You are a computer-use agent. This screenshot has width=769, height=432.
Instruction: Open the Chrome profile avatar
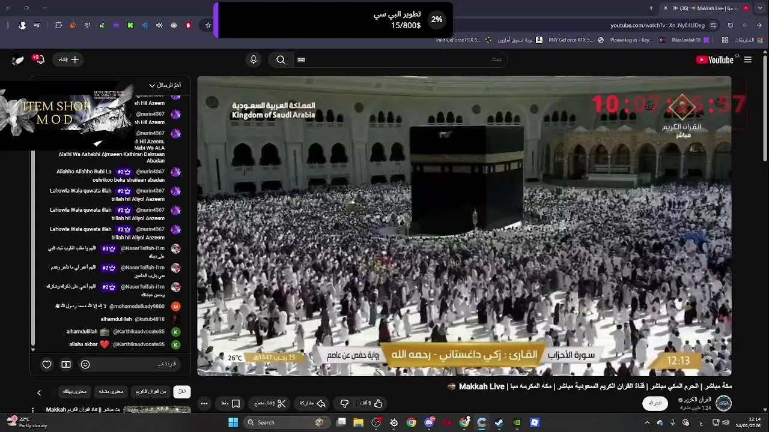22,25
